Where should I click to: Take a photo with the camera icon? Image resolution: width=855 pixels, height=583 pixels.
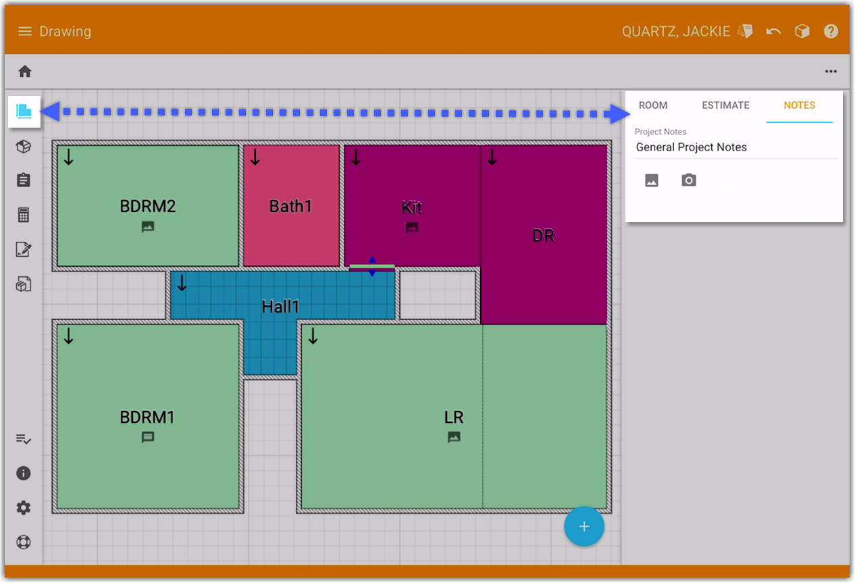[689, 180]
